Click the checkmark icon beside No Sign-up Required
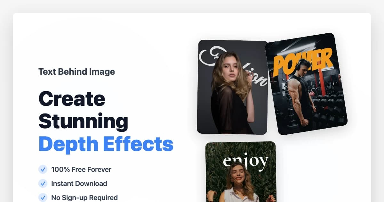 [43, 198]
